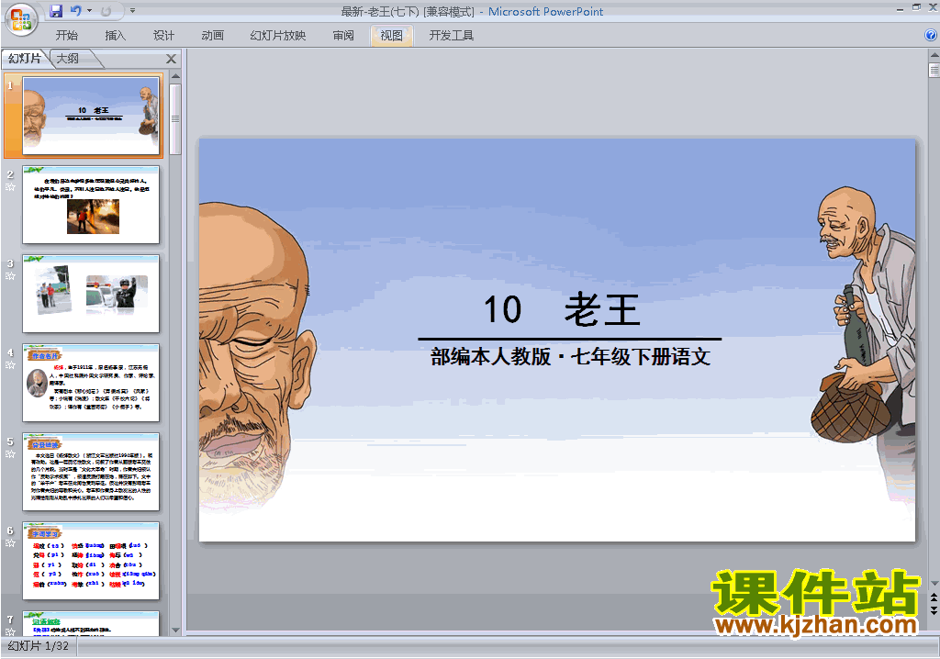The height and width of the screenshot is (659, 940).
Task: Click the thumbnail pane scrollbar handle
Action: coord(175,118)
